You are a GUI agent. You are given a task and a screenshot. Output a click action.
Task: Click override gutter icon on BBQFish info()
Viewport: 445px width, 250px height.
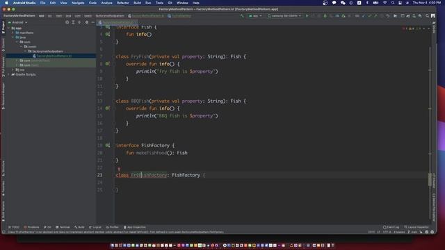pyautogui.click(x=108, y=108)
